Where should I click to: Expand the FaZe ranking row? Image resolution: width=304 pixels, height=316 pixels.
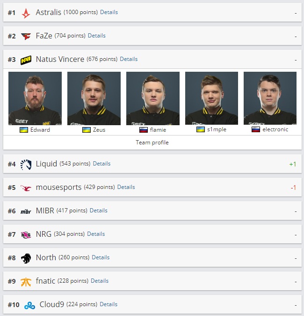pyautogui.click(x=152, y=36)
